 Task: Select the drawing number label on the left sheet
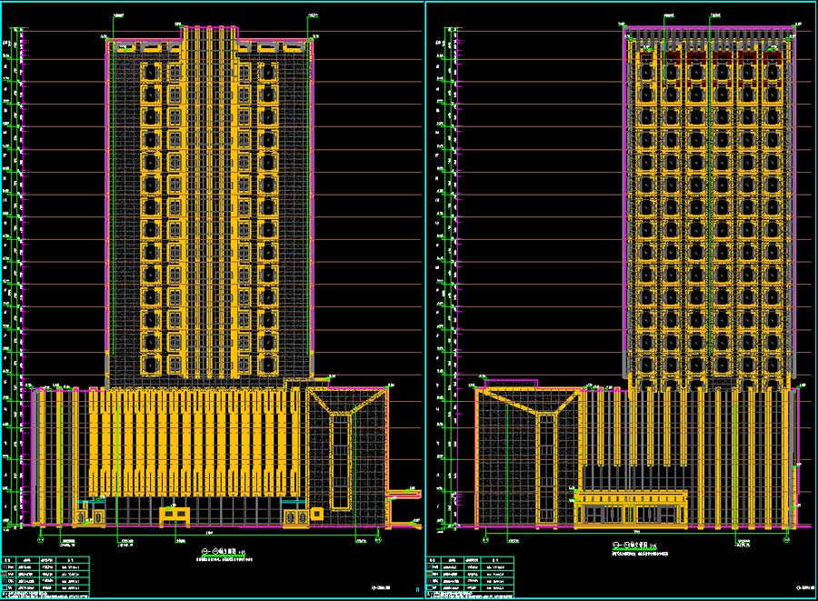(380, 589)
